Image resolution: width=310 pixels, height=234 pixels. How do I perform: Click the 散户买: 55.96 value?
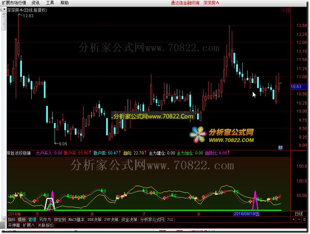(x=77, y=153)
